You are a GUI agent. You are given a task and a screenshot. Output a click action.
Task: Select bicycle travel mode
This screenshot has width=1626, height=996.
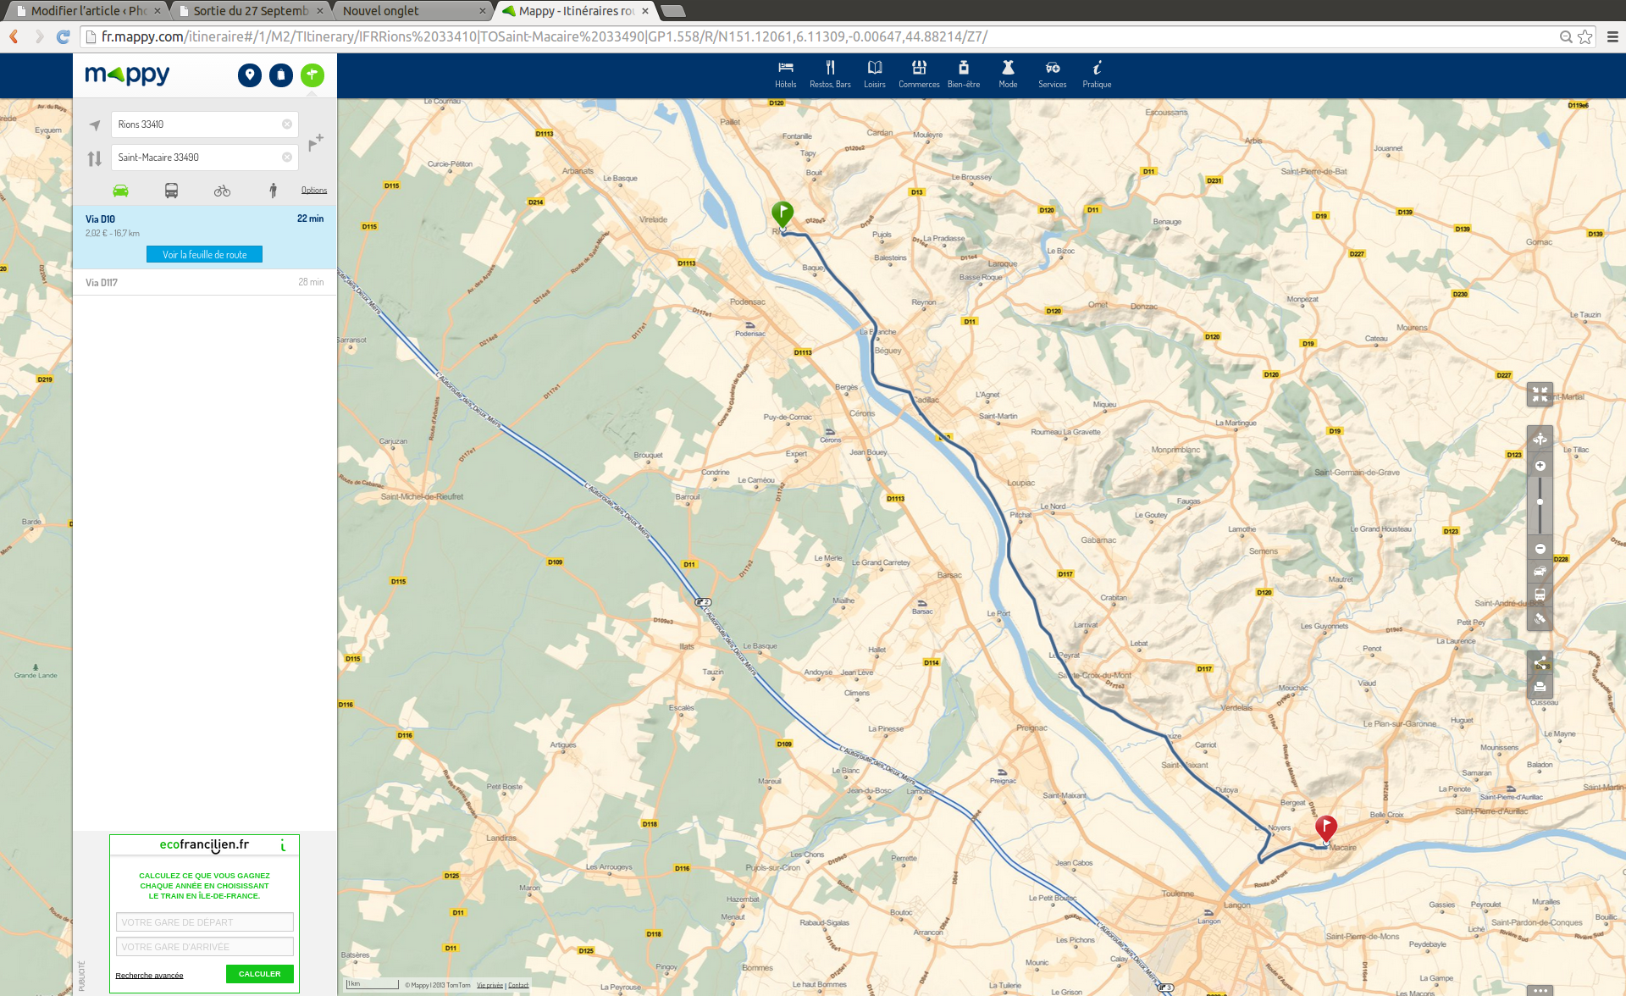(222, 191)
